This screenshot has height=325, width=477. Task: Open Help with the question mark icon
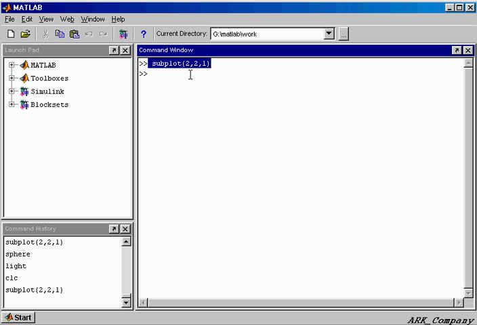[143, 34]
